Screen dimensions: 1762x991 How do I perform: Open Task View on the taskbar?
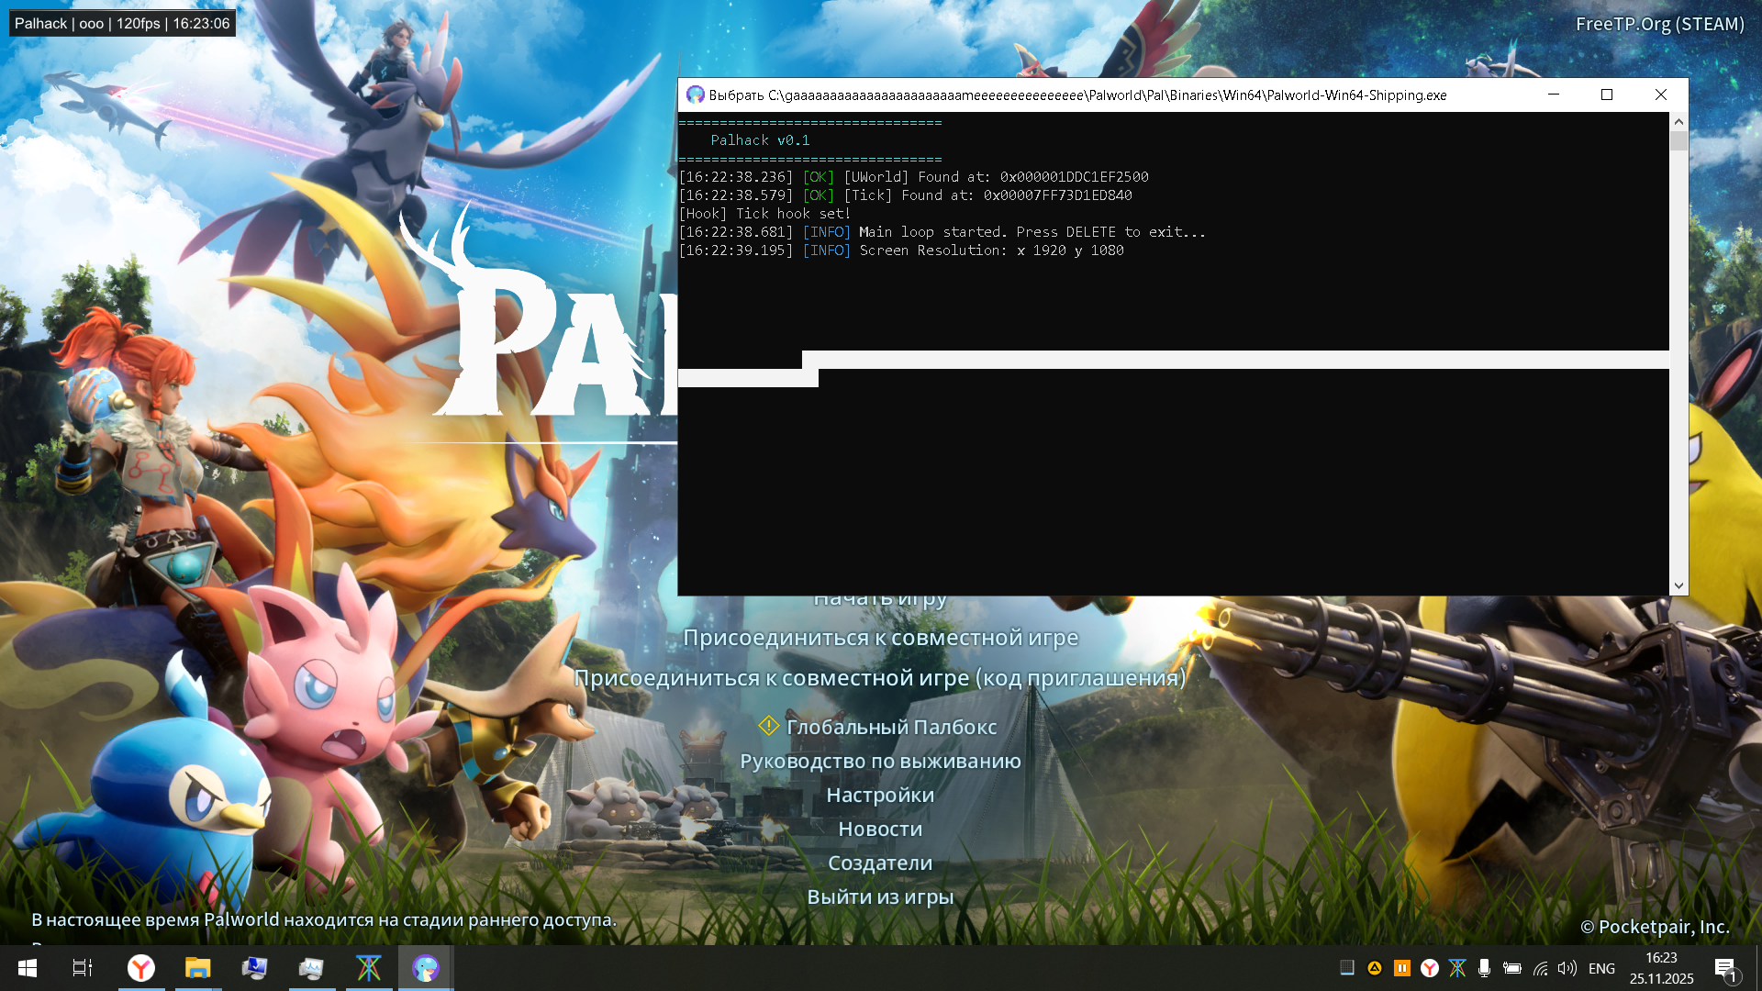click(x=83, y=968)
